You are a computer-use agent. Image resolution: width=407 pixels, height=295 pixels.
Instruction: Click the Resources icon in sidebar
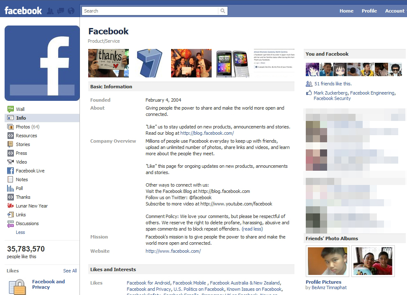tap(10, 136)
